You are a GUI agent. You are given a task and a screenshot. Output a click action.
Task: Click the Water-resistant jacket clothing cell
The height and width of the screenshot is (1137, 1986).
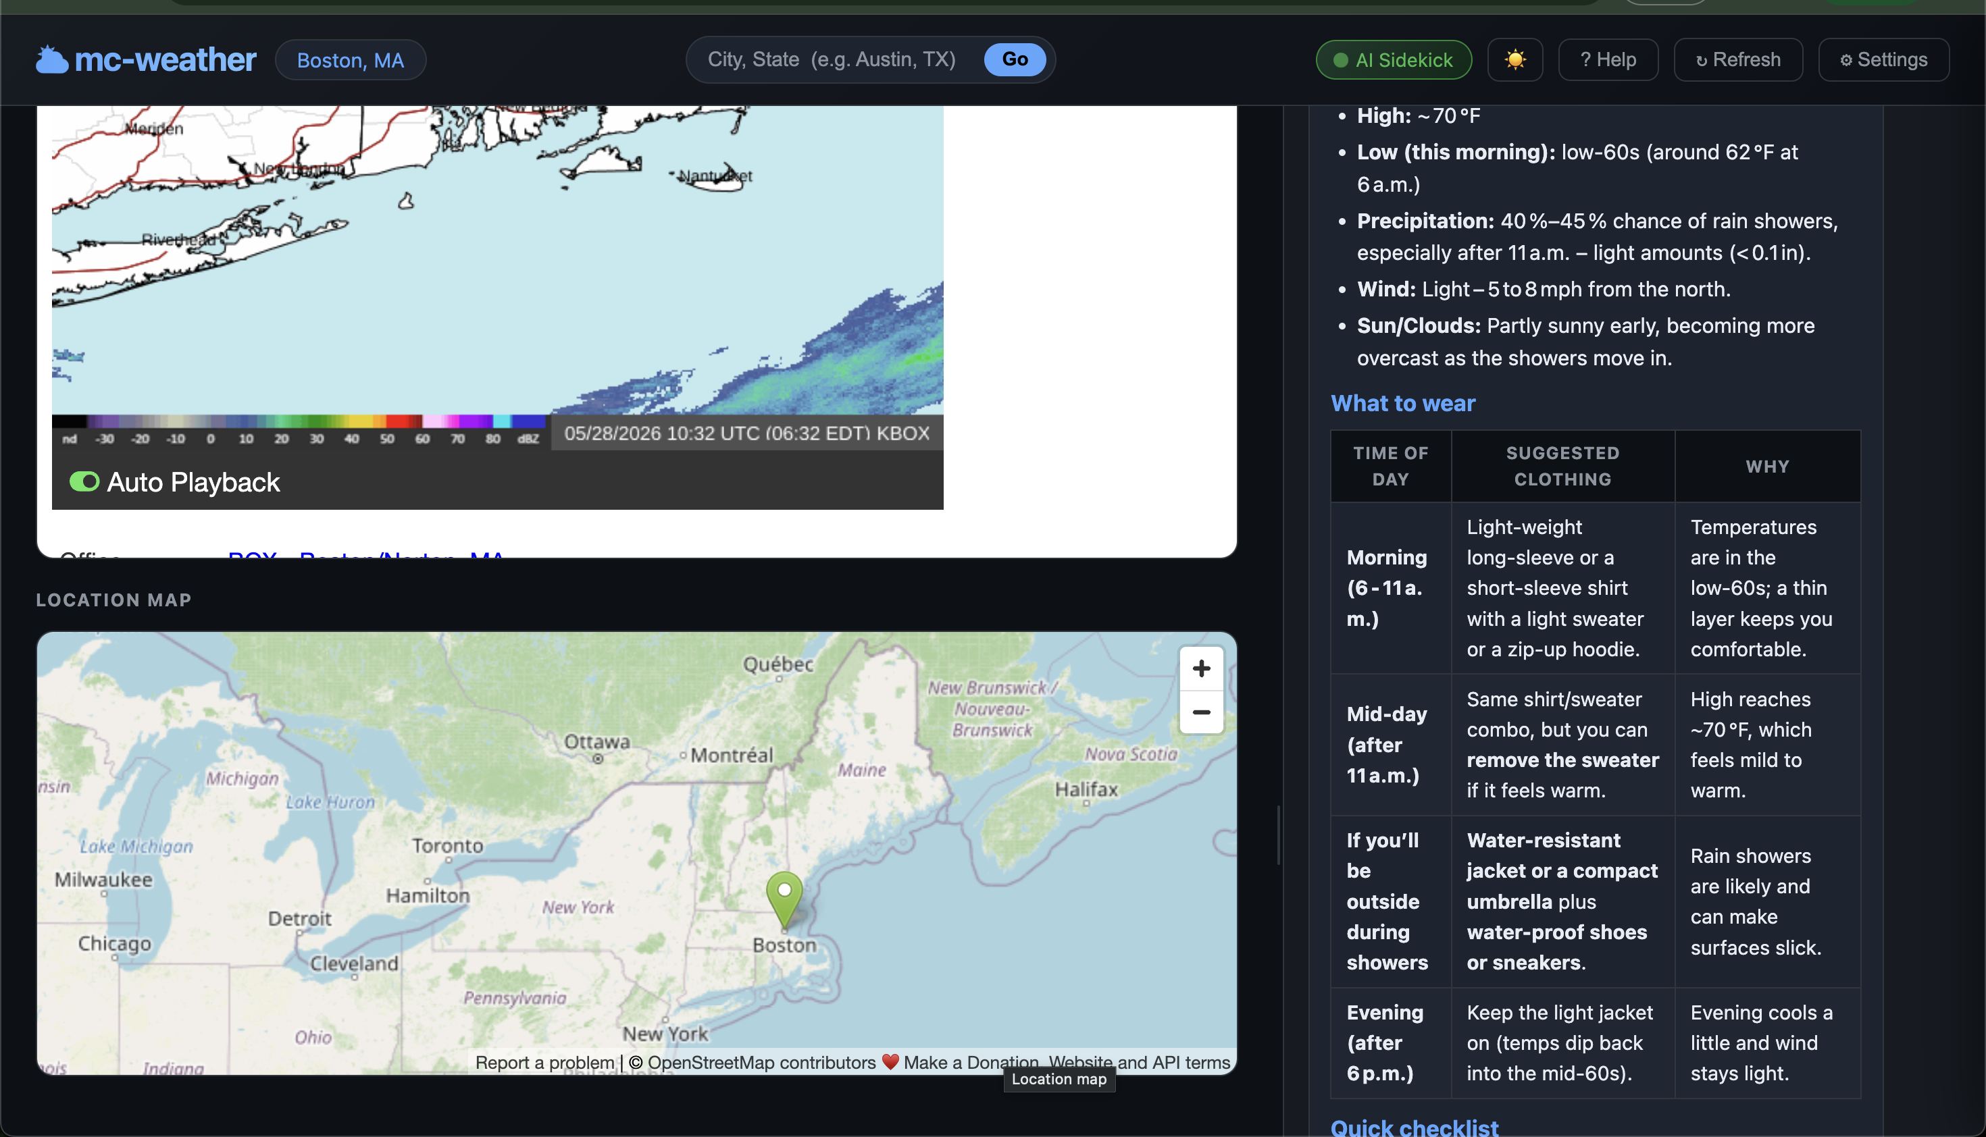coord(1562,901)
